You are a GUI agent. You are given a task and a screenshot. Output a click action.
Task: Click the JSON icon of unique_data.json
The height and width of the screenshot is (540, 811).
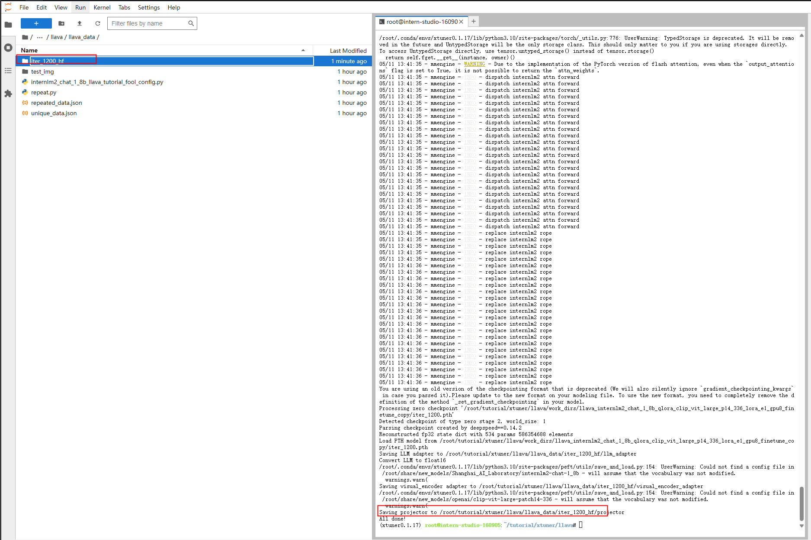click(x=25, y=113)
